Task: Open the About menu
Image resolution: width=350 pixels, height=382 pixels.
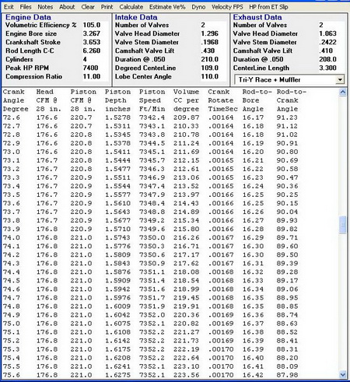Action: tap(67, 7)
